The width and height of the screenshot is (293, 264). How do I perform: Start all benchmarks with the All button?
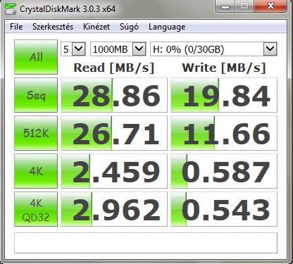(x=36, y=57)
